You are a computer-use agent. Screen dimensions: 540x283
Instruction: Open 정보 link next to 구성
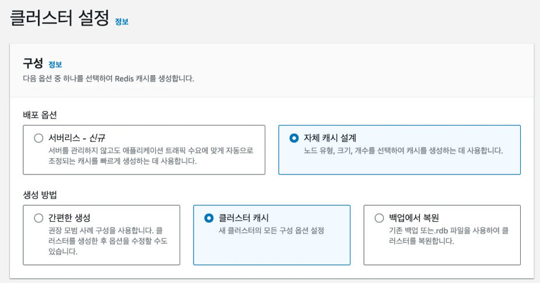(x=55, y=64)
